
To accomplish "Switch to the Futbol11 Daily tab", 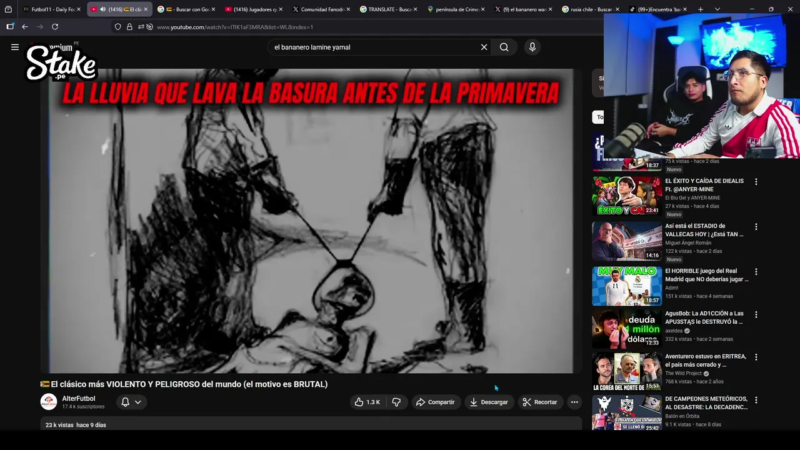I will pos(51,9).
